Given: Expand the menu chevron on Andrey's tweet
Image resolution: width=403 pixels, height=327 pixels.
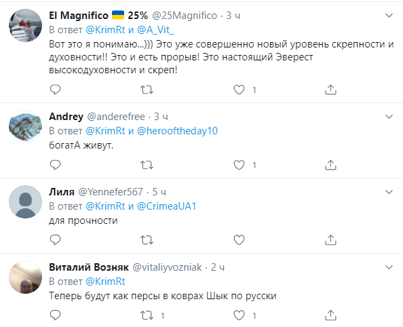Looking at the screenshot, I should pos(389,117).
